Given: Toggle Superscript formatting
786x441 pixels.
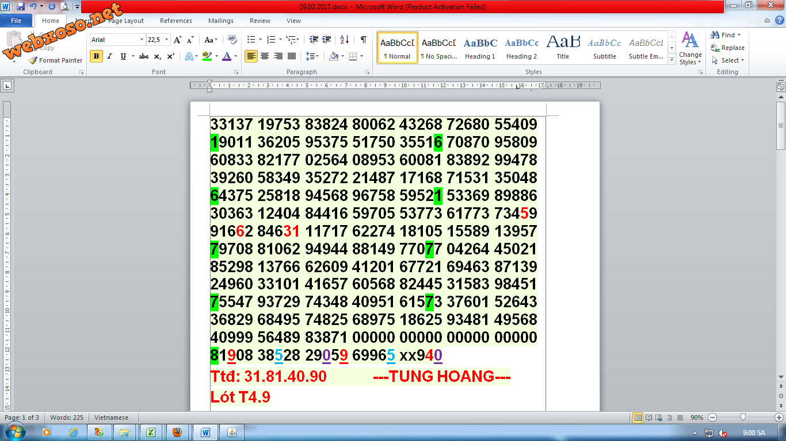Looking at the screenshot, I should pos(171,56).
